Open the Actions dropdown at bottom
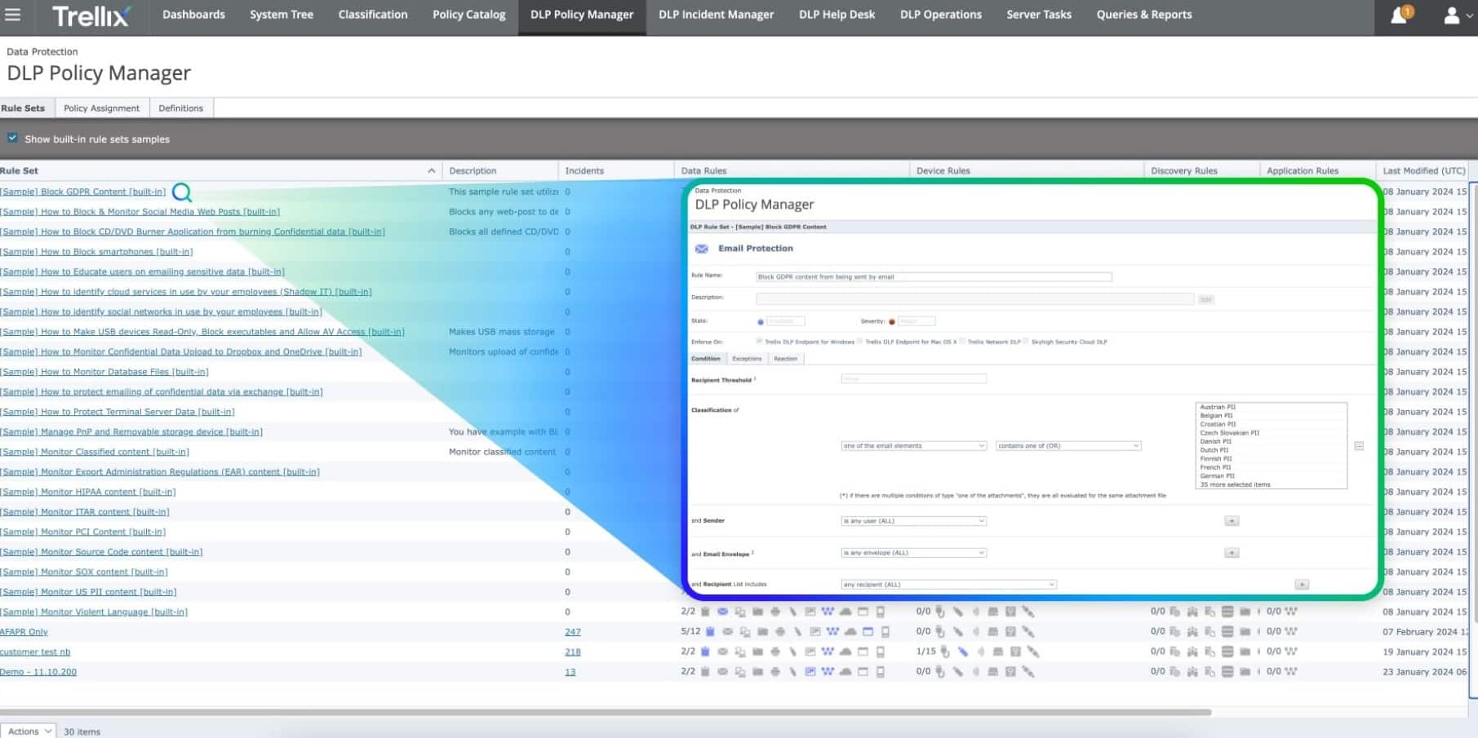This screenshot has width=1478, height=738. coord(29,731)
